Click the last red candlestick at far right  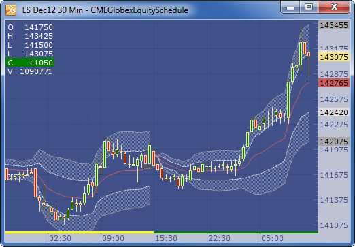(309, 54)
